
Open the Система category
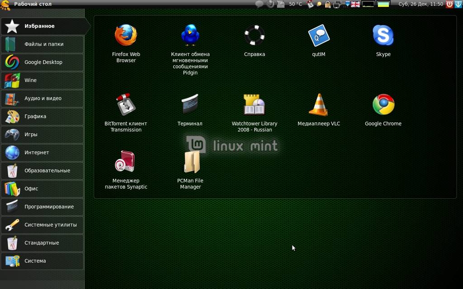(42, 261)
